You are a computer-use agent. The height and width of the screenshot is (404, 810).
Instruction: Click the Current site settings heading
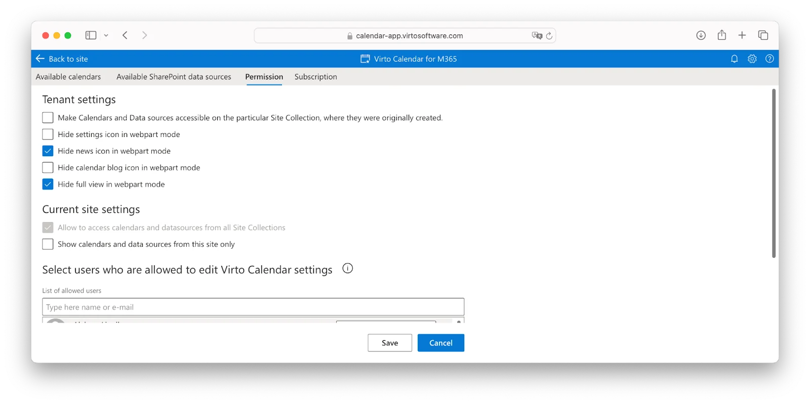coord(91,209)
